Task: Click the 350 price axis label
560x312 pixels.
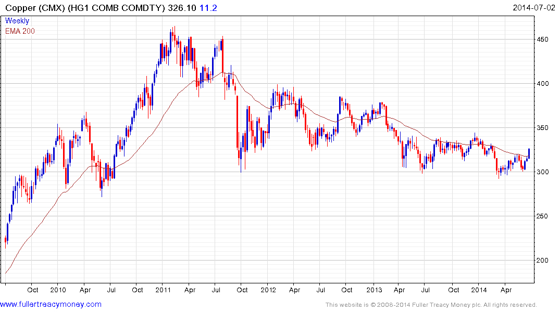Action: point(542,127)
